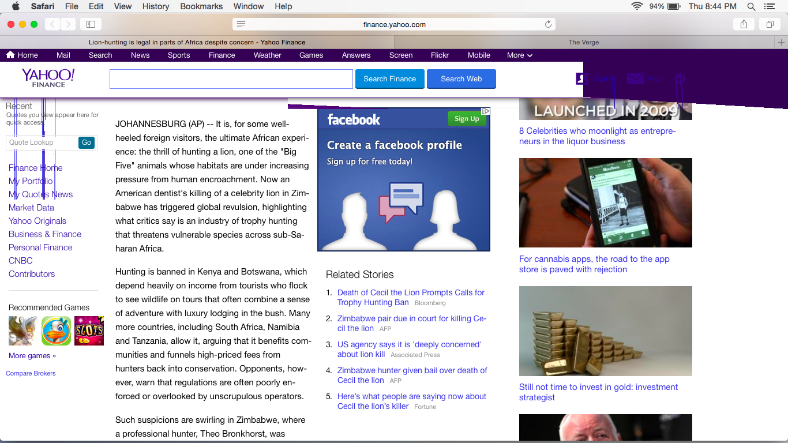Click Sign Up on Facebook ad
The image size is (788, 443).
467,119
